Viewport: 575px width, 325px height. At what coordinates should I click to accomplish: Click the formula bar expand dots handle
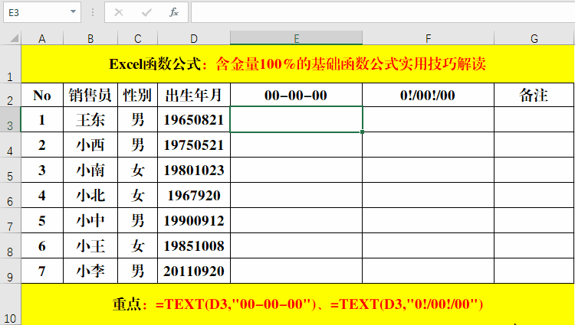click(x=93, y=12)
